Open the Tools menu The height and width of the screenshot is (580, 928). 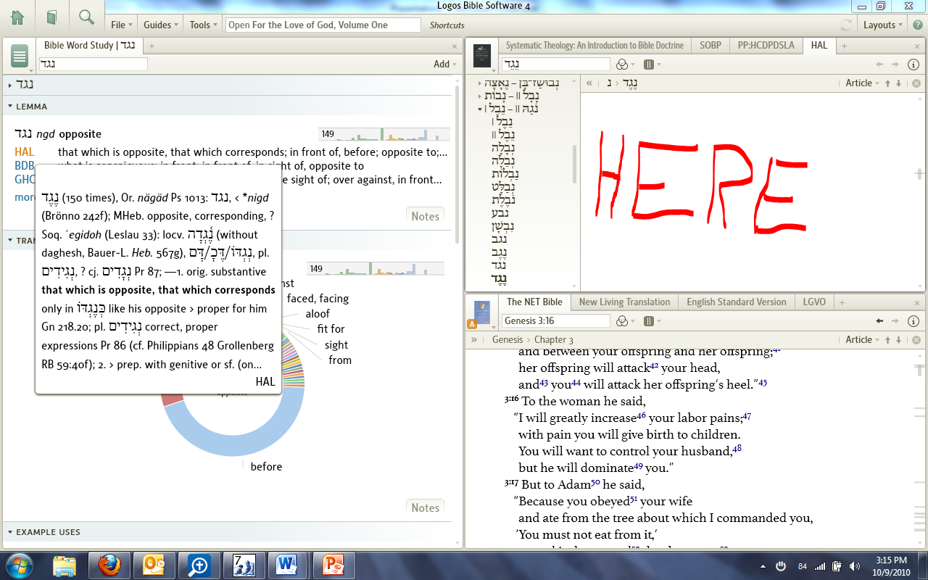tap(203, 25)
